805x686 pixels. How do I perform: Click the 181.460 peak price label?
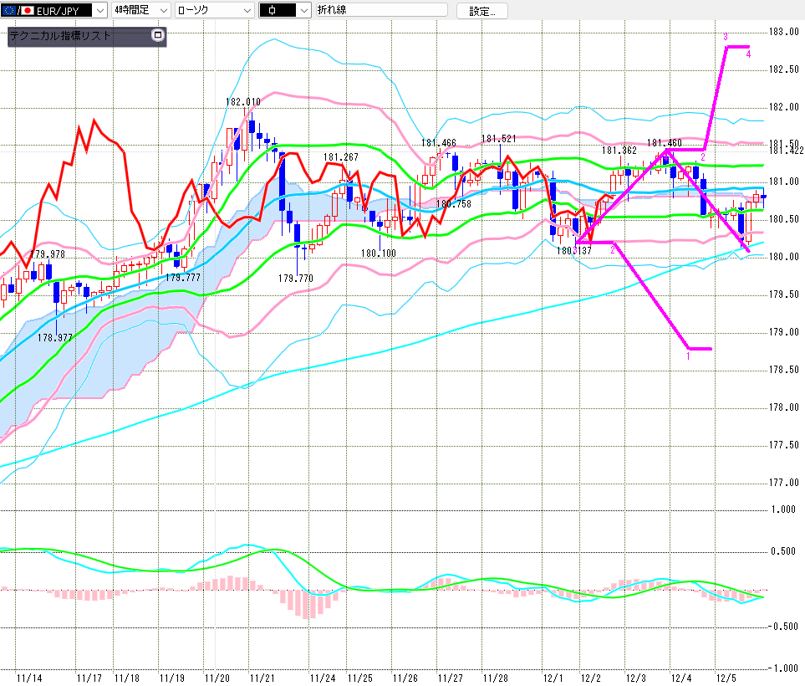(665, 143)
